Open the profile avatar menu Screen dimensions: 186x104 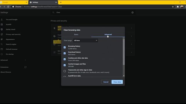182,7
